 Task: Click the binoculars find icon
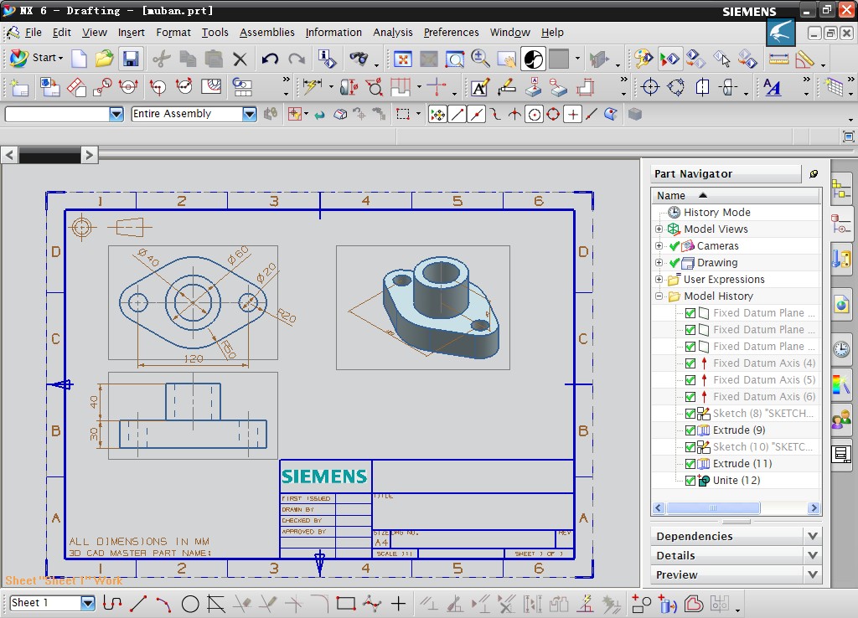359,59
